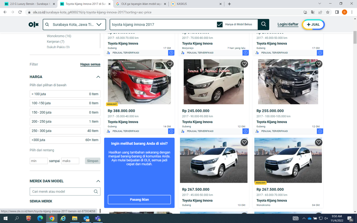Favorite the red Innova Rp 388.000.000 listing
This screenshot has width=357, height=223.
(170, 64)
